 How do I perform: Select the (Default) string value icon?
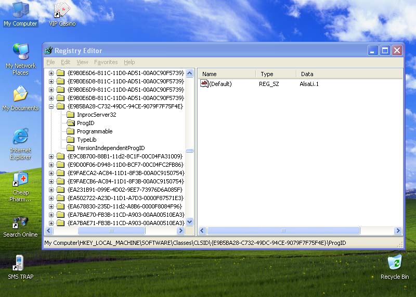point(204,84)
